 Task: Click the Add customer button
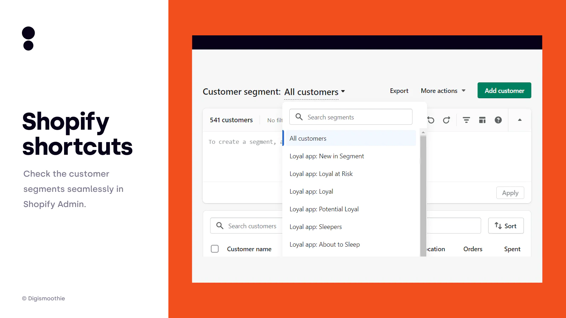click(x=504, y=90)
